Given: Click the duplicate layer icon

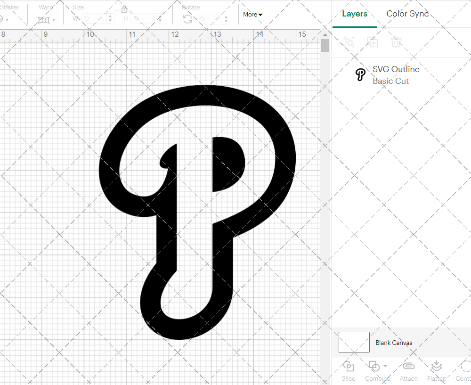Looking at the screenshot, I should 373,42.
